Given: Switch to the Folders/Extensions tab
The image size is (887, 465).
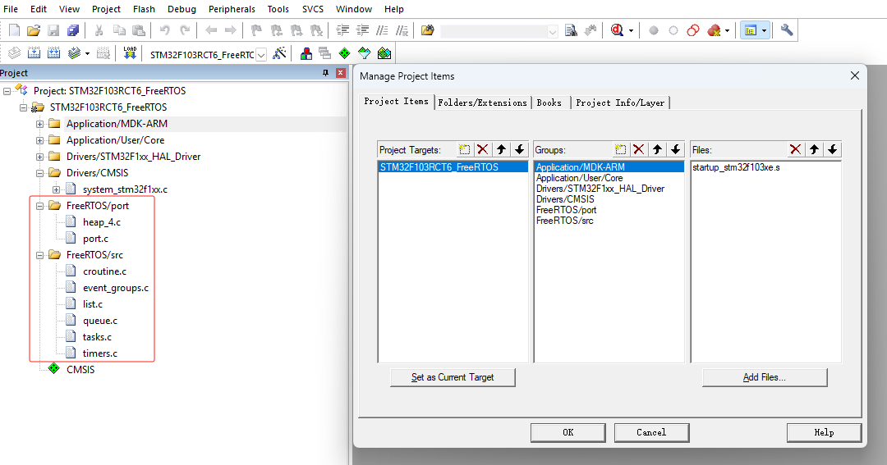Looking at the screenshot, I should coord(483,103).
